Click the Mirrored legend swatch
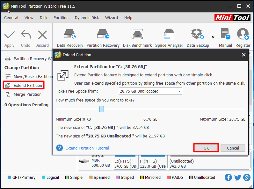Viewport: 254px width, 189px height. (x=142, y=177)
